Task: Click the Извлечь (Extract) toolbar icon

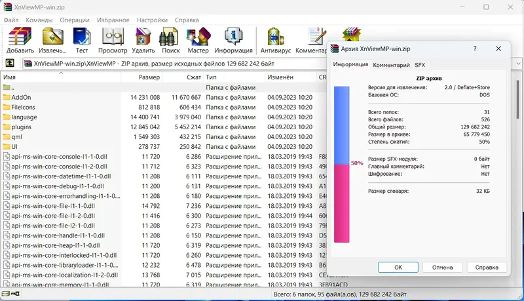Action: point(53,37)
